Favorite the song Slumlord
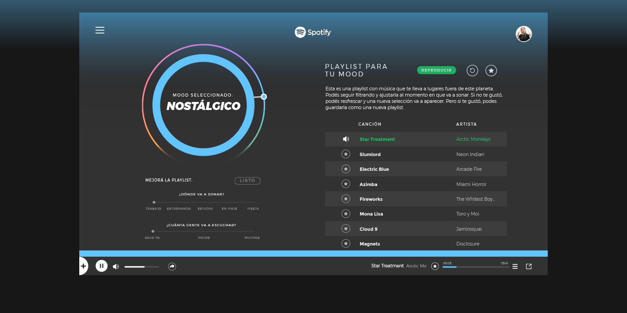Image resolution: width=627 pixels, height=313 pixels. [346, 154]
